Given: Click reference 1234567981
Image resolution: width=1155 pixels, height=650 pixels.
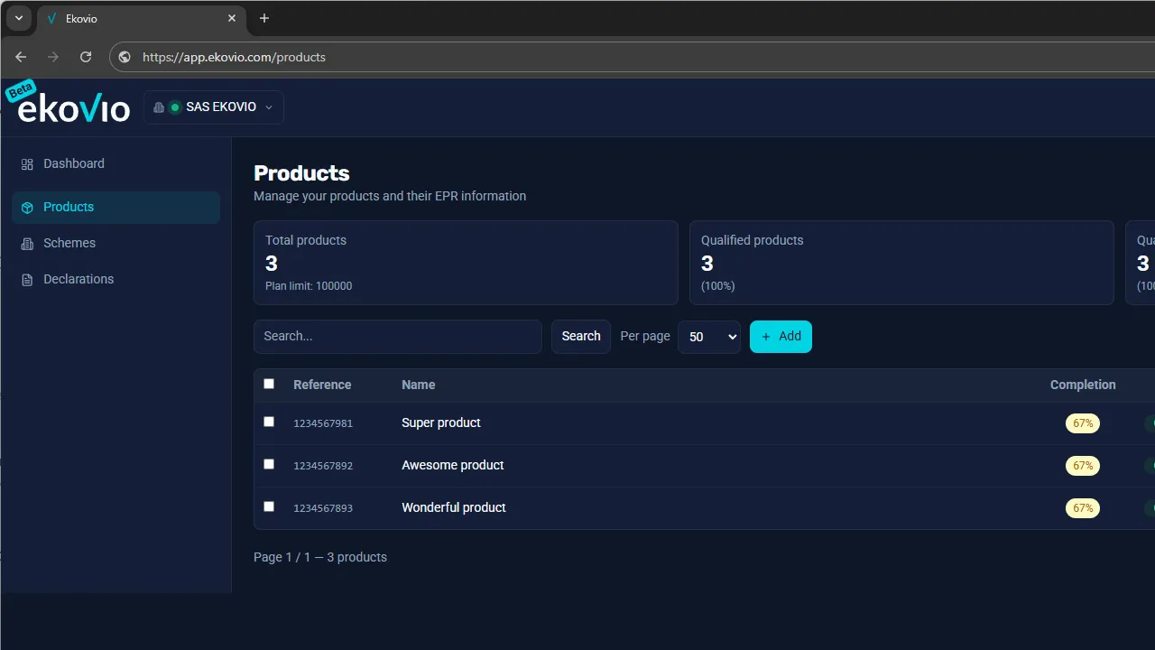Looking at the screenshot, I should [323, 423].
